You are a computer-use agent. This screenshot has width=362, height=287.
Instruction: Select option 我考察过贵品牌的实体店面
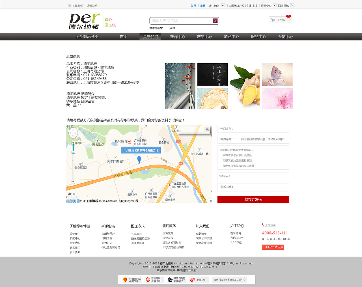pos(238,166)
